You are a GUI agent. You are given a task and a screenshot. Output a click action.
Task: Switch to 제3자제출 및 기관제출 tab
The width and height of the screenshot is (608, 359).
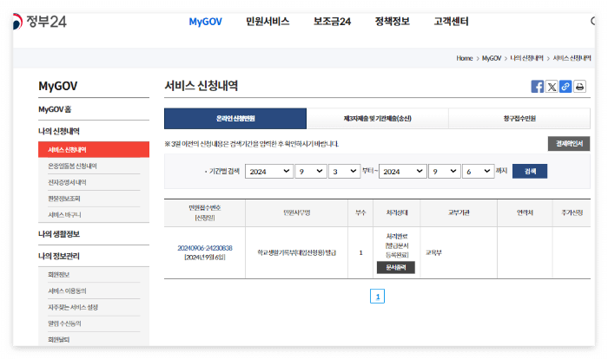click(377, 119)
